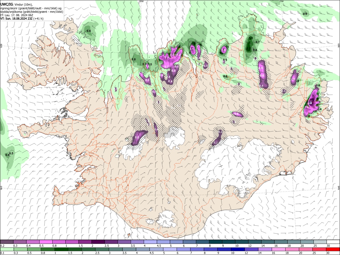Click the darkest green swatch labeled 1 in lower scale
This screenshot has width=340, height=255.
[x=61, y=249]
